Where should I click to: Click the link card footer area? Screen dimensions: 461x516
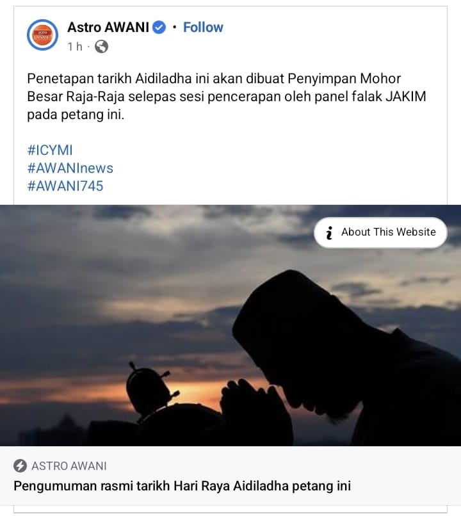point(230,476)
